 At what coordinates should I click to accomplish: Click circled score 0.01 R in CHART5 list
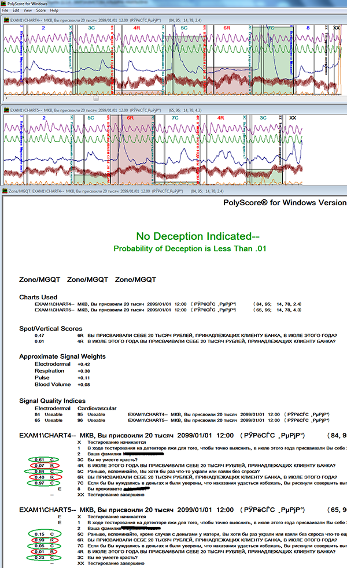tap(44, 551)
